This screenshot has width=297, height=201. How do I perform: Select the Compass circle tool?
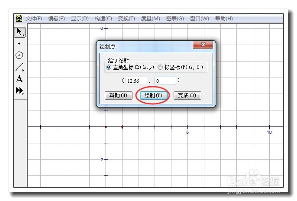pos(19,55)
